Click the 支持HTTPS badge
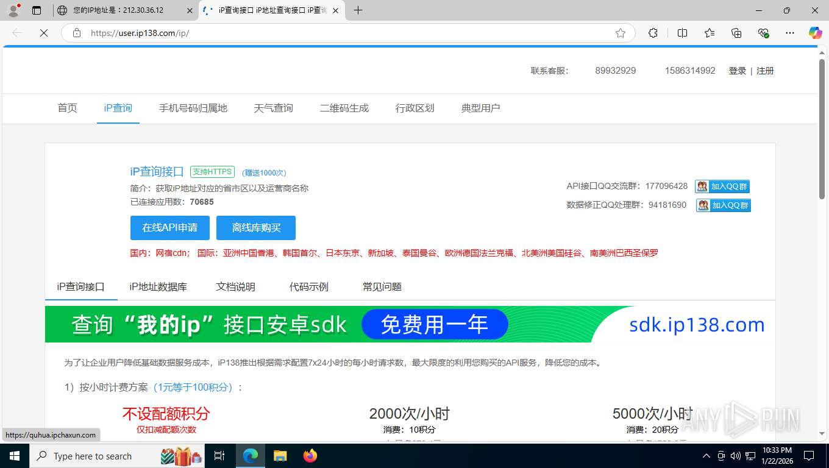Image resolution: width=829 pixels, height=468 pixels. [212, 172]
